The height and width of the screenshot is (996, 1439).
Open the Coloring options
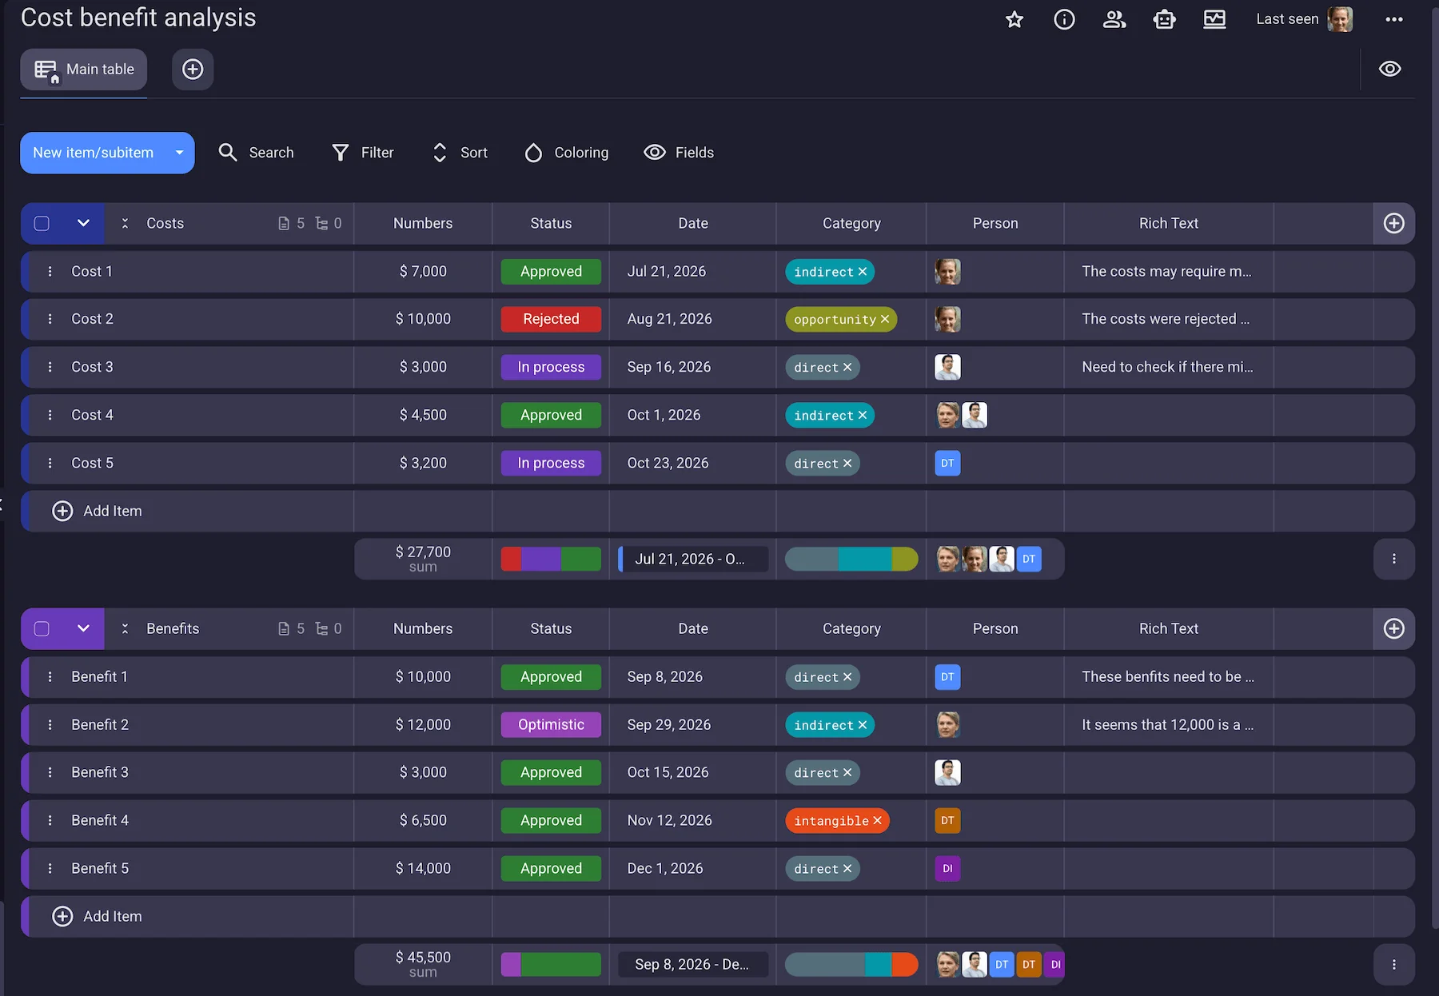pyautogui.click(x=567, y=153)
